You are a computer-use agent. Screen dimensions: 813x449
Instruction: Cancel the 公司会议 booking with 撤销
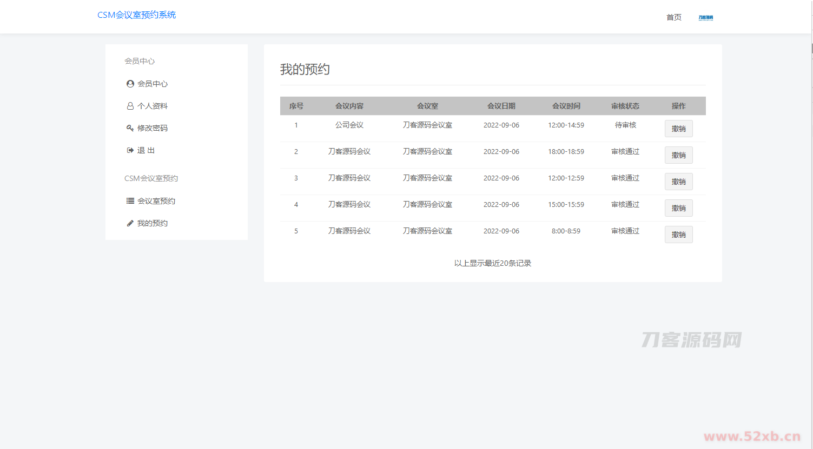678,129
